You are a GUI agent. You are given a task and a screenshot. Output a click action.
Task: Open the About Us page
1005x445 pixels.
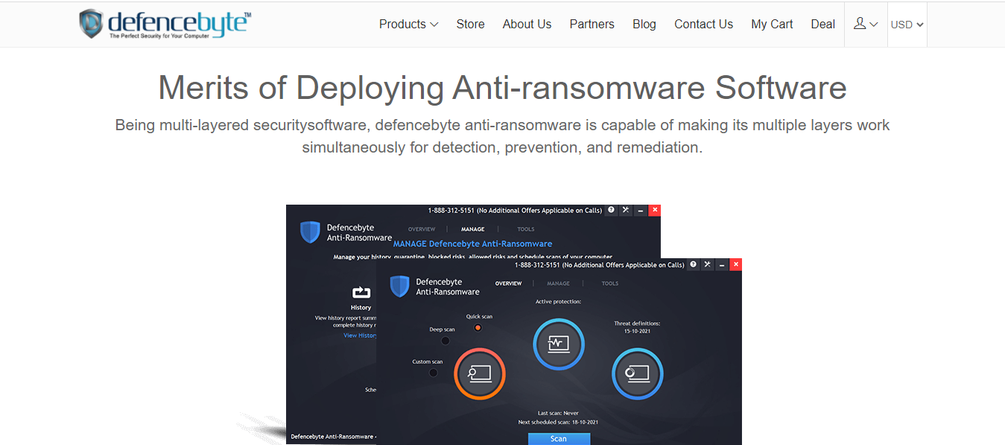[527, 24]
